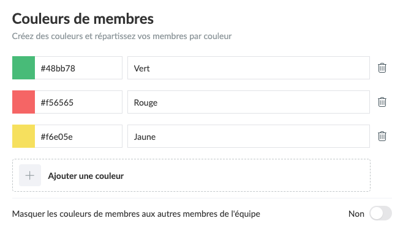This screenshot has width=403, height=229.
Task: Edit the #48bb78 hex code field
Action: [78, 68]
